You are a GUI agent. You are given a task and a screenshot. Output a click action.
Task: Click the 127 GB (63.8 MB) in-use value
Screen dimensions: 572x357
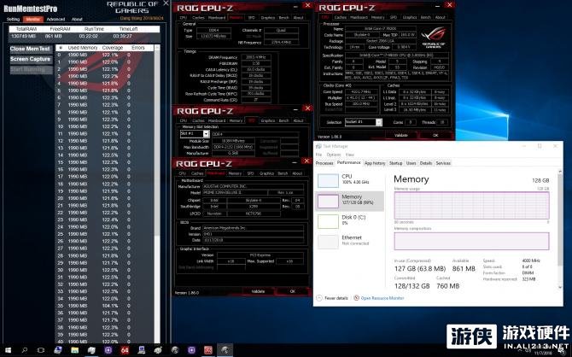coord(420,269)
